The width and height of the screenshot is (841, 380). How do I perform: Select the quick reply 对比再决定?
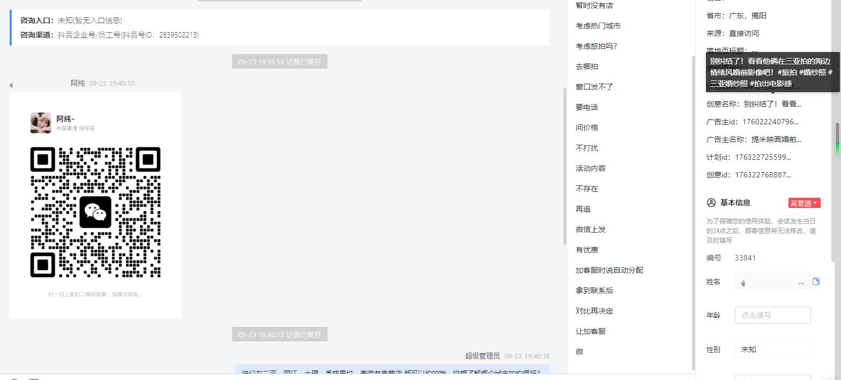click(x=594, y=311)
